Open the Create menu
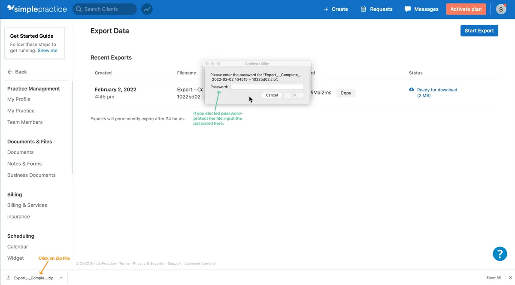Screen dimensions: 515x285 click(336, 9)
